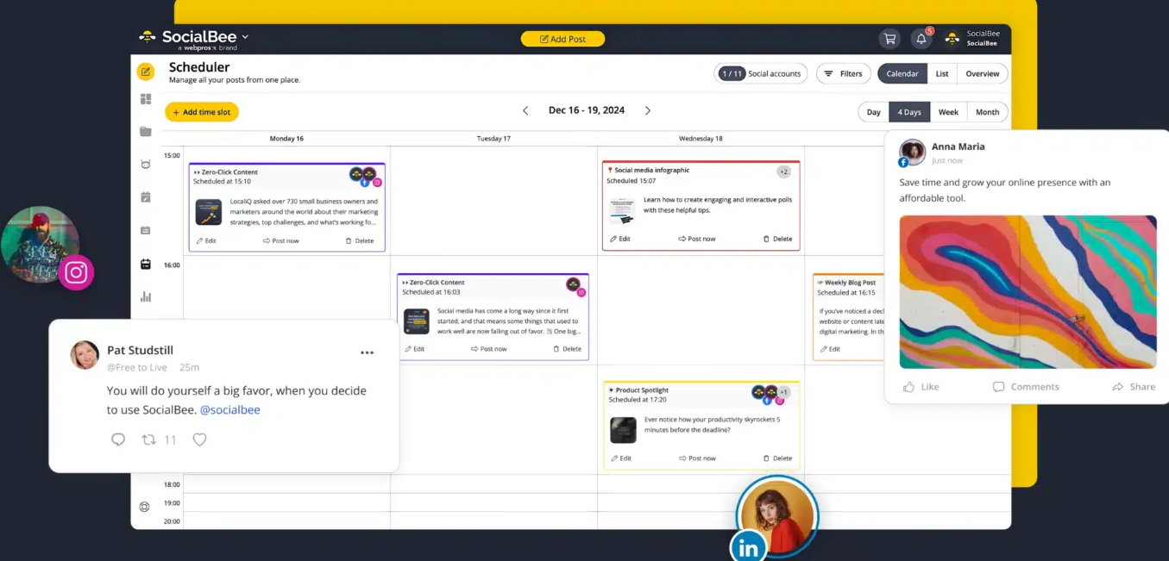Viewport: 1169px width, 561px height.
Task: Click the Add Post button
Action: [x=563, y=39]
